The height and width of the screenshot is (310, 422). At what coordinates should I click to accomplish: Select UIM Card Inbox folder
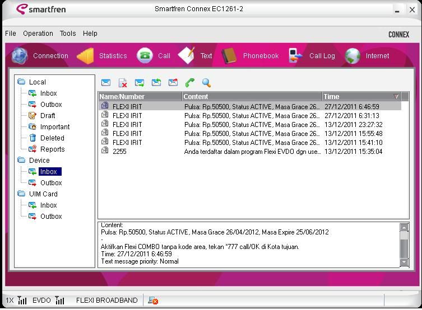tap(48, 205)
